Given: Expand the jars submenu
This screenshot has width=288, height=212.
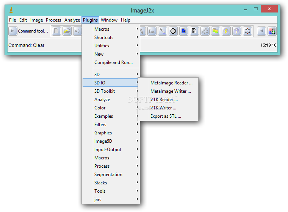Looking at the screenshot, I should pyautogui.click(x=111, y=200).
